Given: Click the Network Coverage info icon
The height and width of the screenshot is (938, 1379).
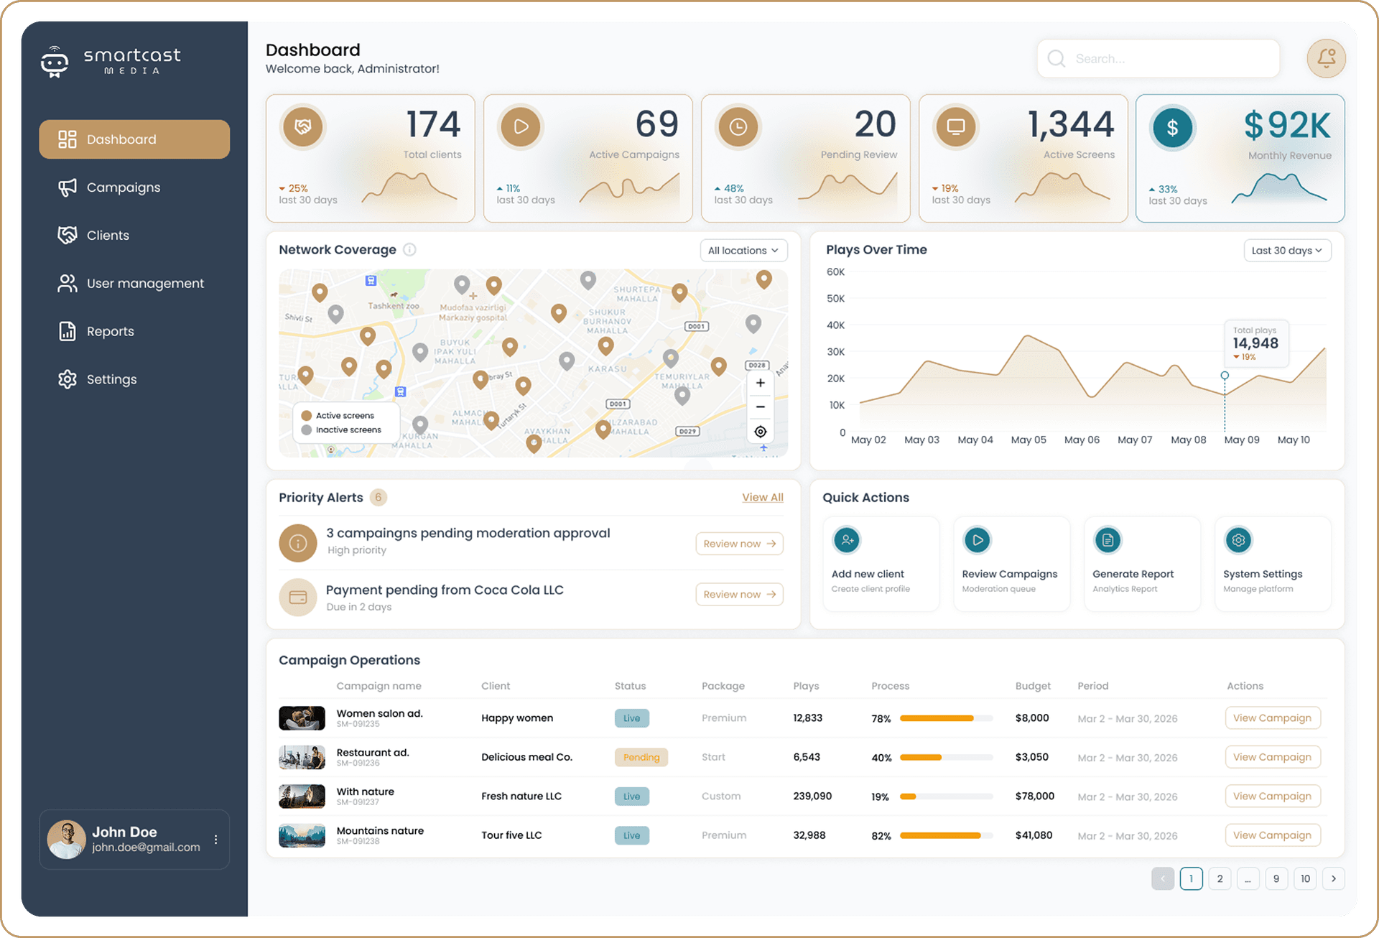Looking at the screenshot, I should [409, 249].
